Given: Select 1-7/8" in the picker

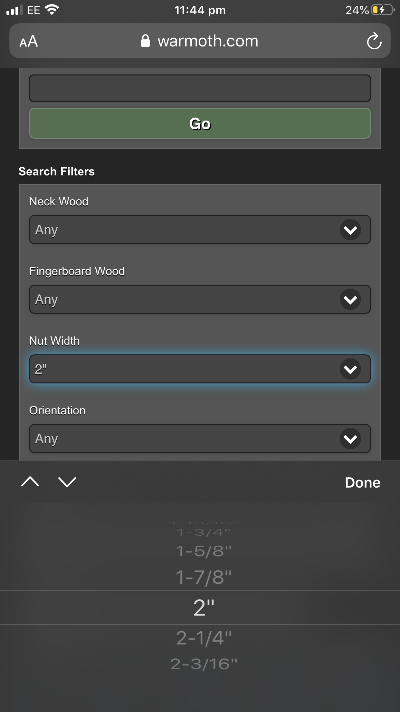Looking at the screenshot, I should tap(204, 577).
